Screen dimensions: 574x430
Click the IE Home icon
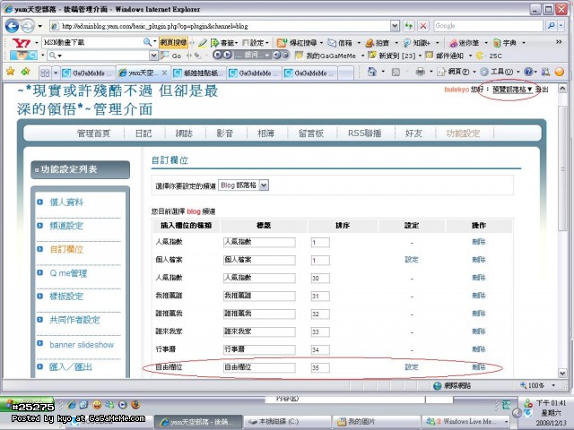coord(372,72)
